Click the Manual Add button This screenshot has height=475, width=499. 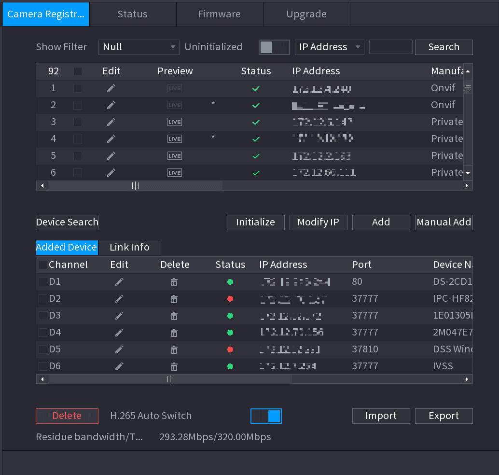444,222
